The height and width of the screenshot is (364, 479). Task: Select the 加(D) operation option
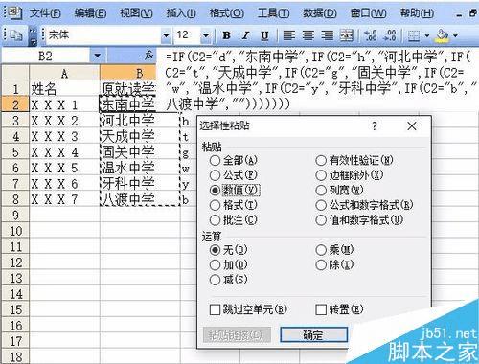point(229,264)
